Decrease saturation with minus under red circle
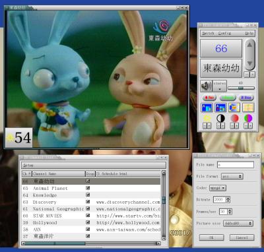 coord(232,126)
